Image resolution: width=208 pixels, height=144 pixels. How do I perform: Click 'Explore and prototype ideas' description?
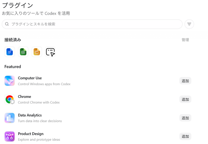[39, 140]
